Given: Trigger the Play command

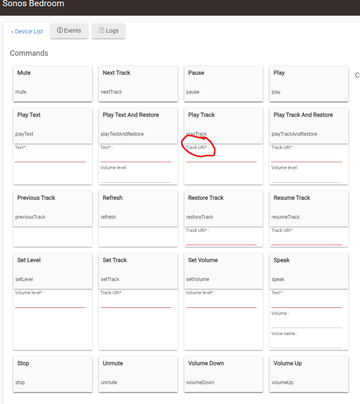Looking at the screenshot, I should [309, 83].
